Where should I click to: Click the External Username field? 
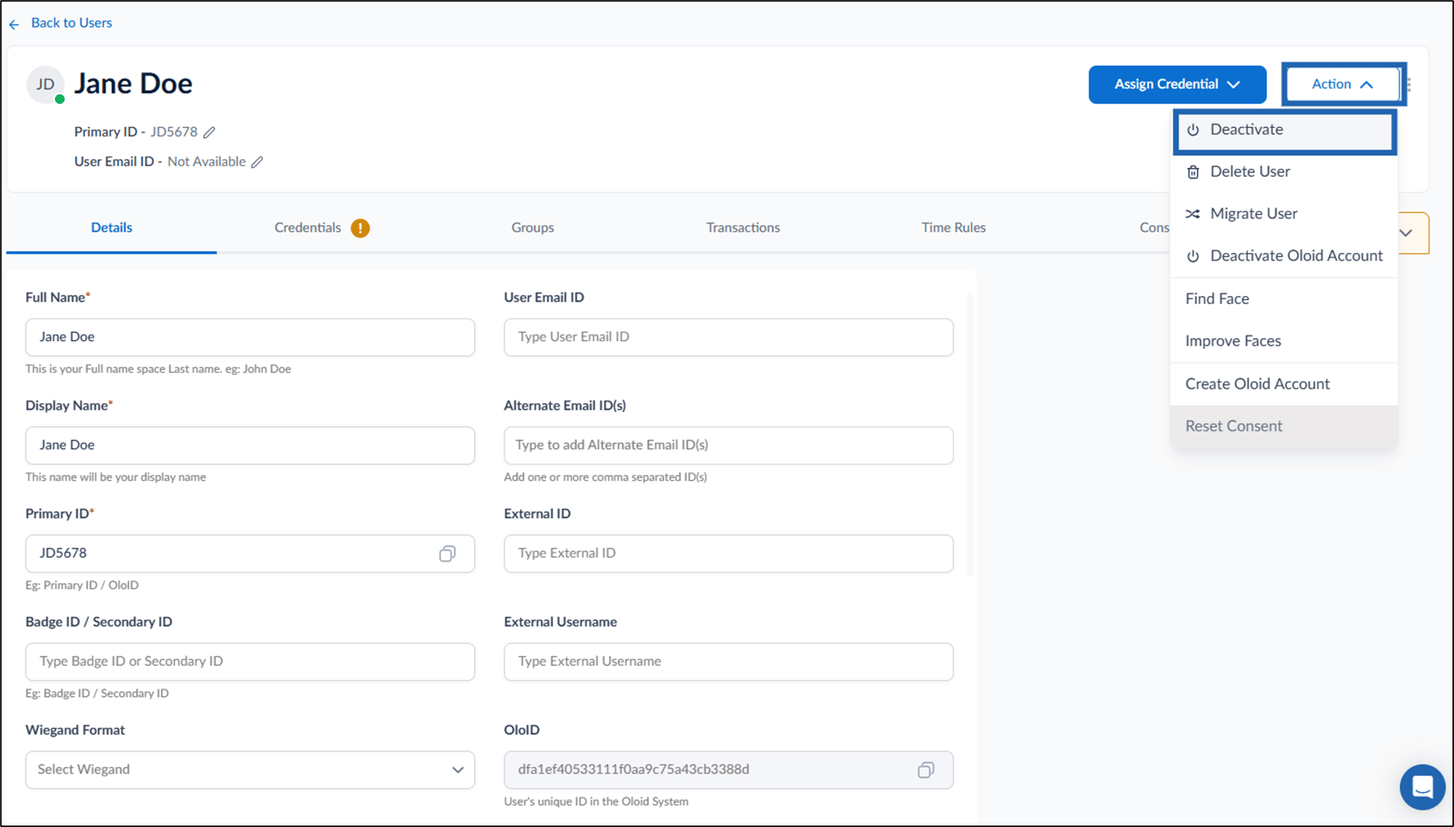click(x=728, y=661)
